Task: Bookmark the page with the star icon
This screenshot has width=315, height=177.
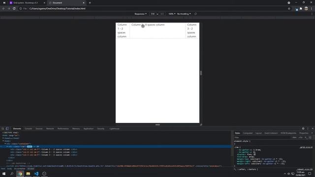Action: click(289, 9)
